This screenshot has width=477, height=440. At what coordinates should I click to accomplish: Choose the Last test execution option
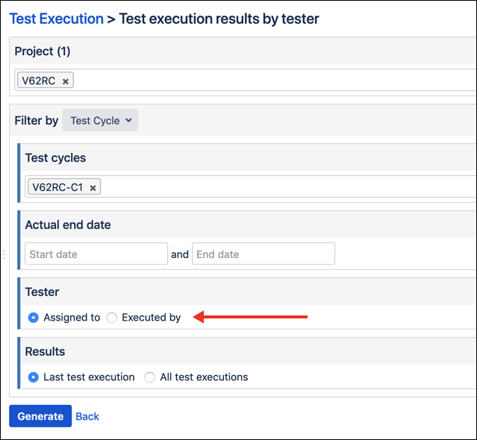coord(34,377)
